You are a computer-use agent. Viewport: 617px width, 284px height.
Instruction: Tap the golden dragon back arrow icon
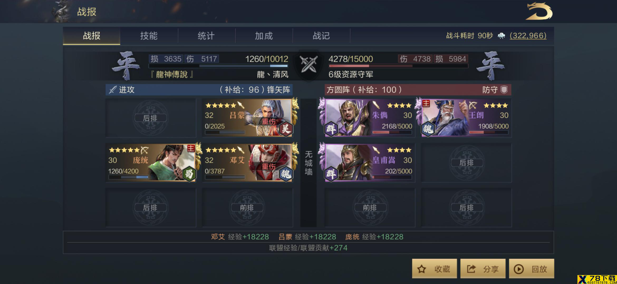click(x=539, y=11)
